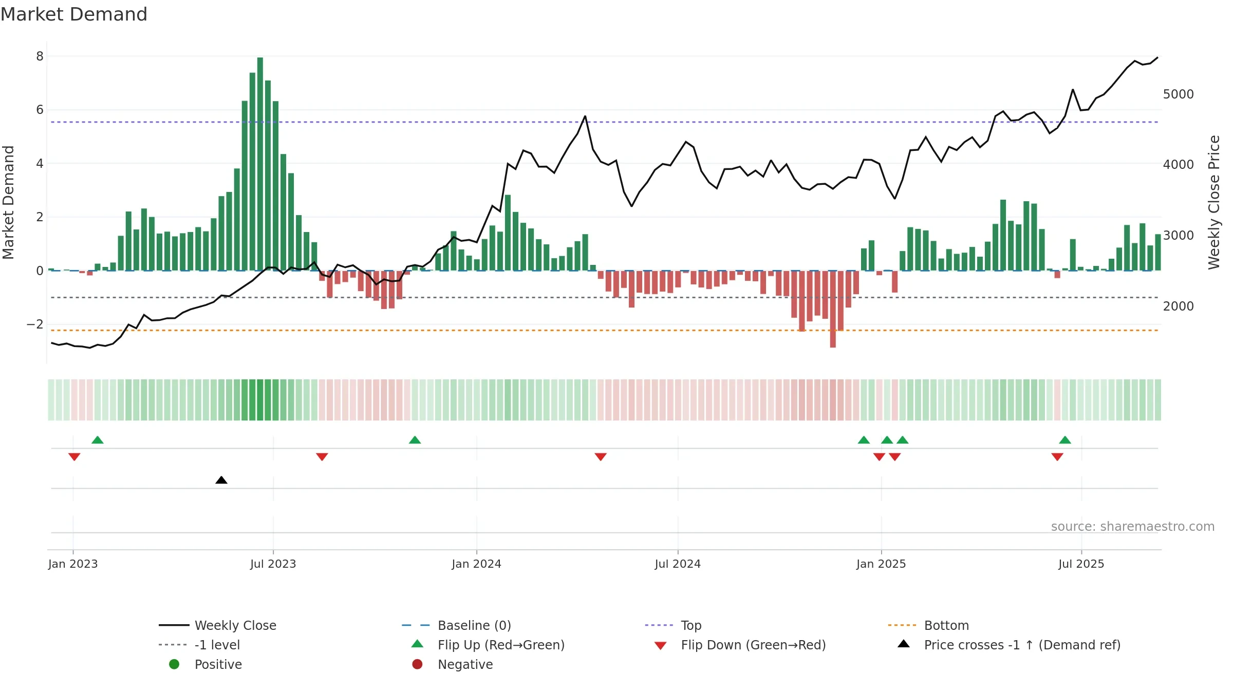
Task: Click the lowest red demand bar below Bottom line
Action: pos(833,309)
